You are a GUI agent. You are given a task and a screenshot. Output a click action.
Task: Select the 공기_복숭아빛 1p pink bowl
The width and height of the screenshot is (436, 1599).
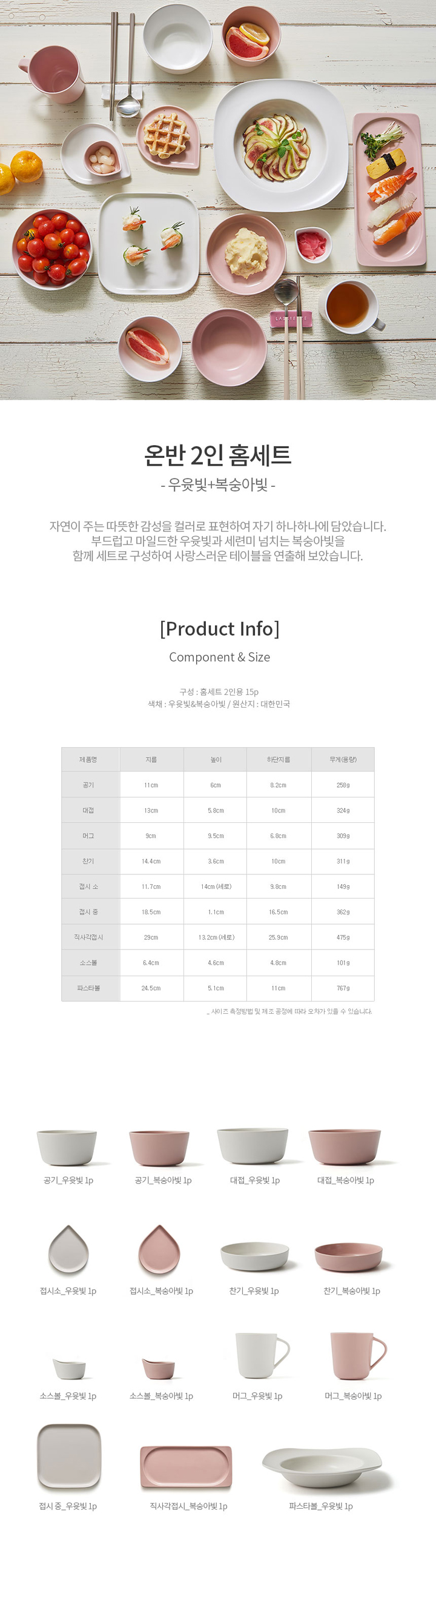[159, 1148]
